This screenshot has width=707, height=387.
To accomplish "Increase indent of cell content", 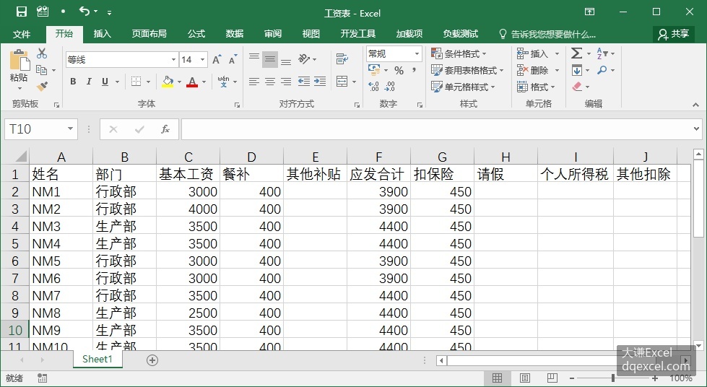I will tap(320, 81).
